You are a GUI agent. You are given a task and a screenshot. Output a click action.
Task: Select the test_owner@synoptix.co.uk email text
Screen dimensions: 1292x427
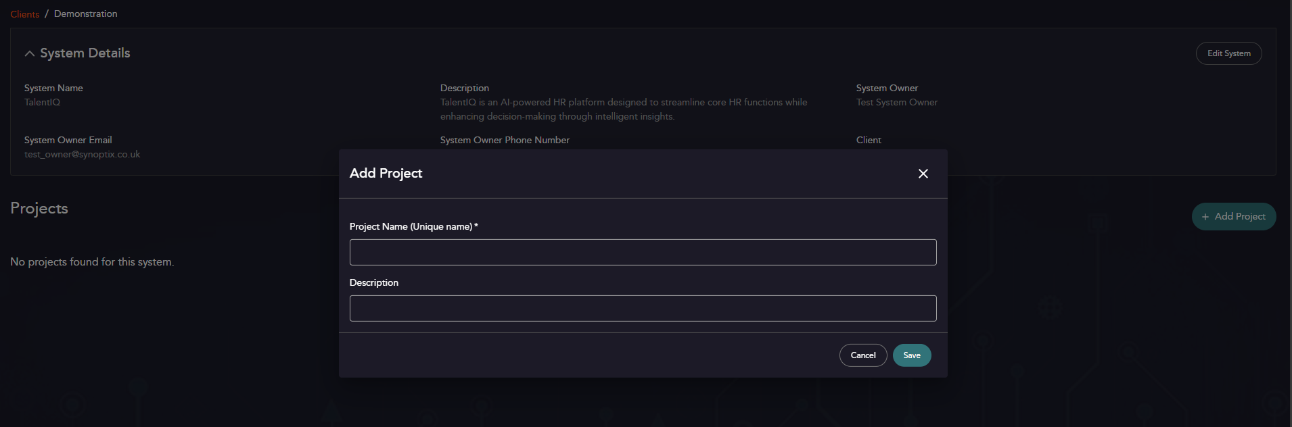(83, 154)
